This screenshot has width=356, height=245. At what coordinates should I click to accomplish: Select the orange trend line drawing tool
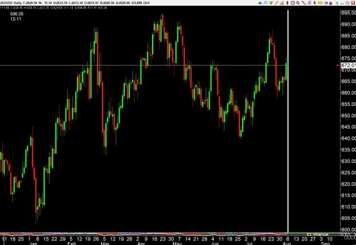click(276, 3)
